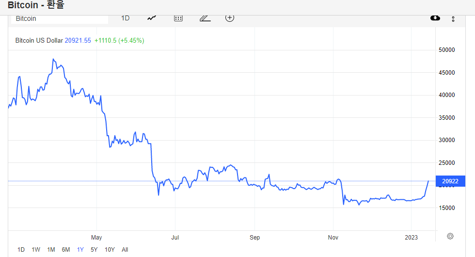Select the All time range
This screenshot has width=475, height=257.
pos(125,249)
